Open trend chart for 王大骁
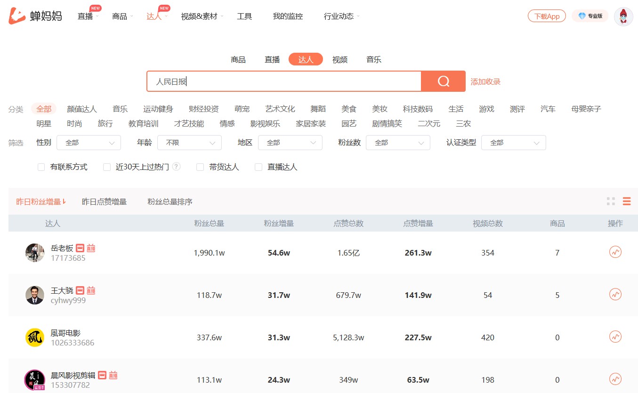The width and height of the screenshot is (638, 393). (x=615, y=295)
